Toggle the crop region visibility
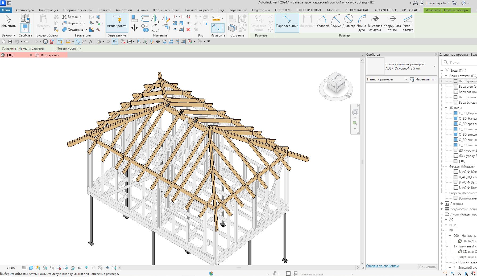Viewport: 477px width, 277px height. tap(66, 268)
